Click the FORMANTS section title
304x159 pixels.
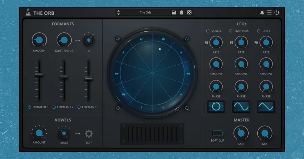(x=63, y=24)
